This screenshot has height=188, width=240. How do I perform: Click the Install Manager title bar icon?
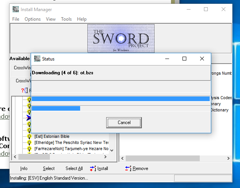[16, 9]
